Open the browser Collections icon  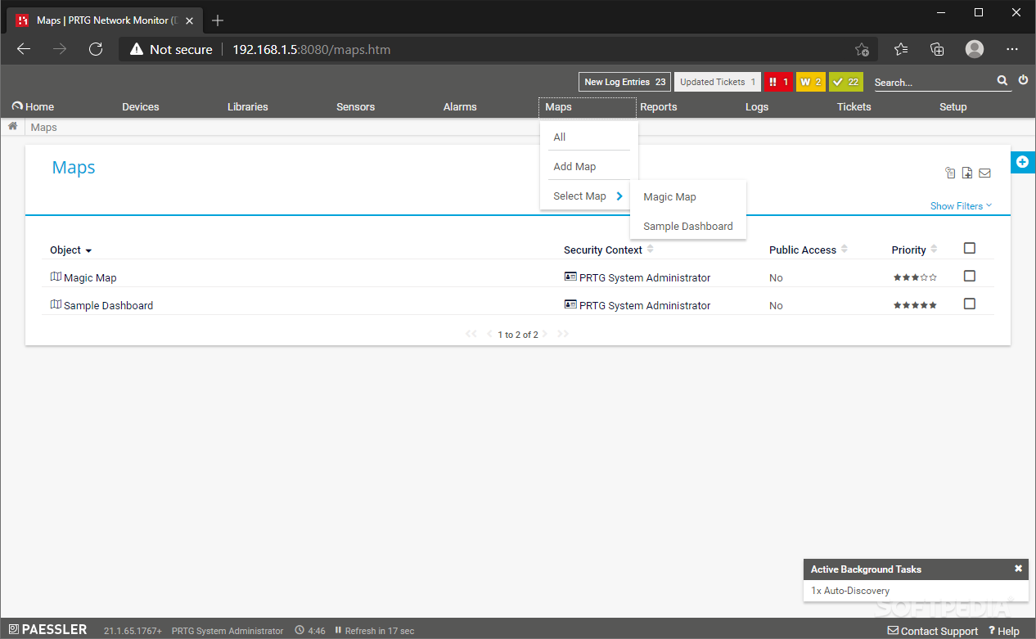[x=938, y=49]
